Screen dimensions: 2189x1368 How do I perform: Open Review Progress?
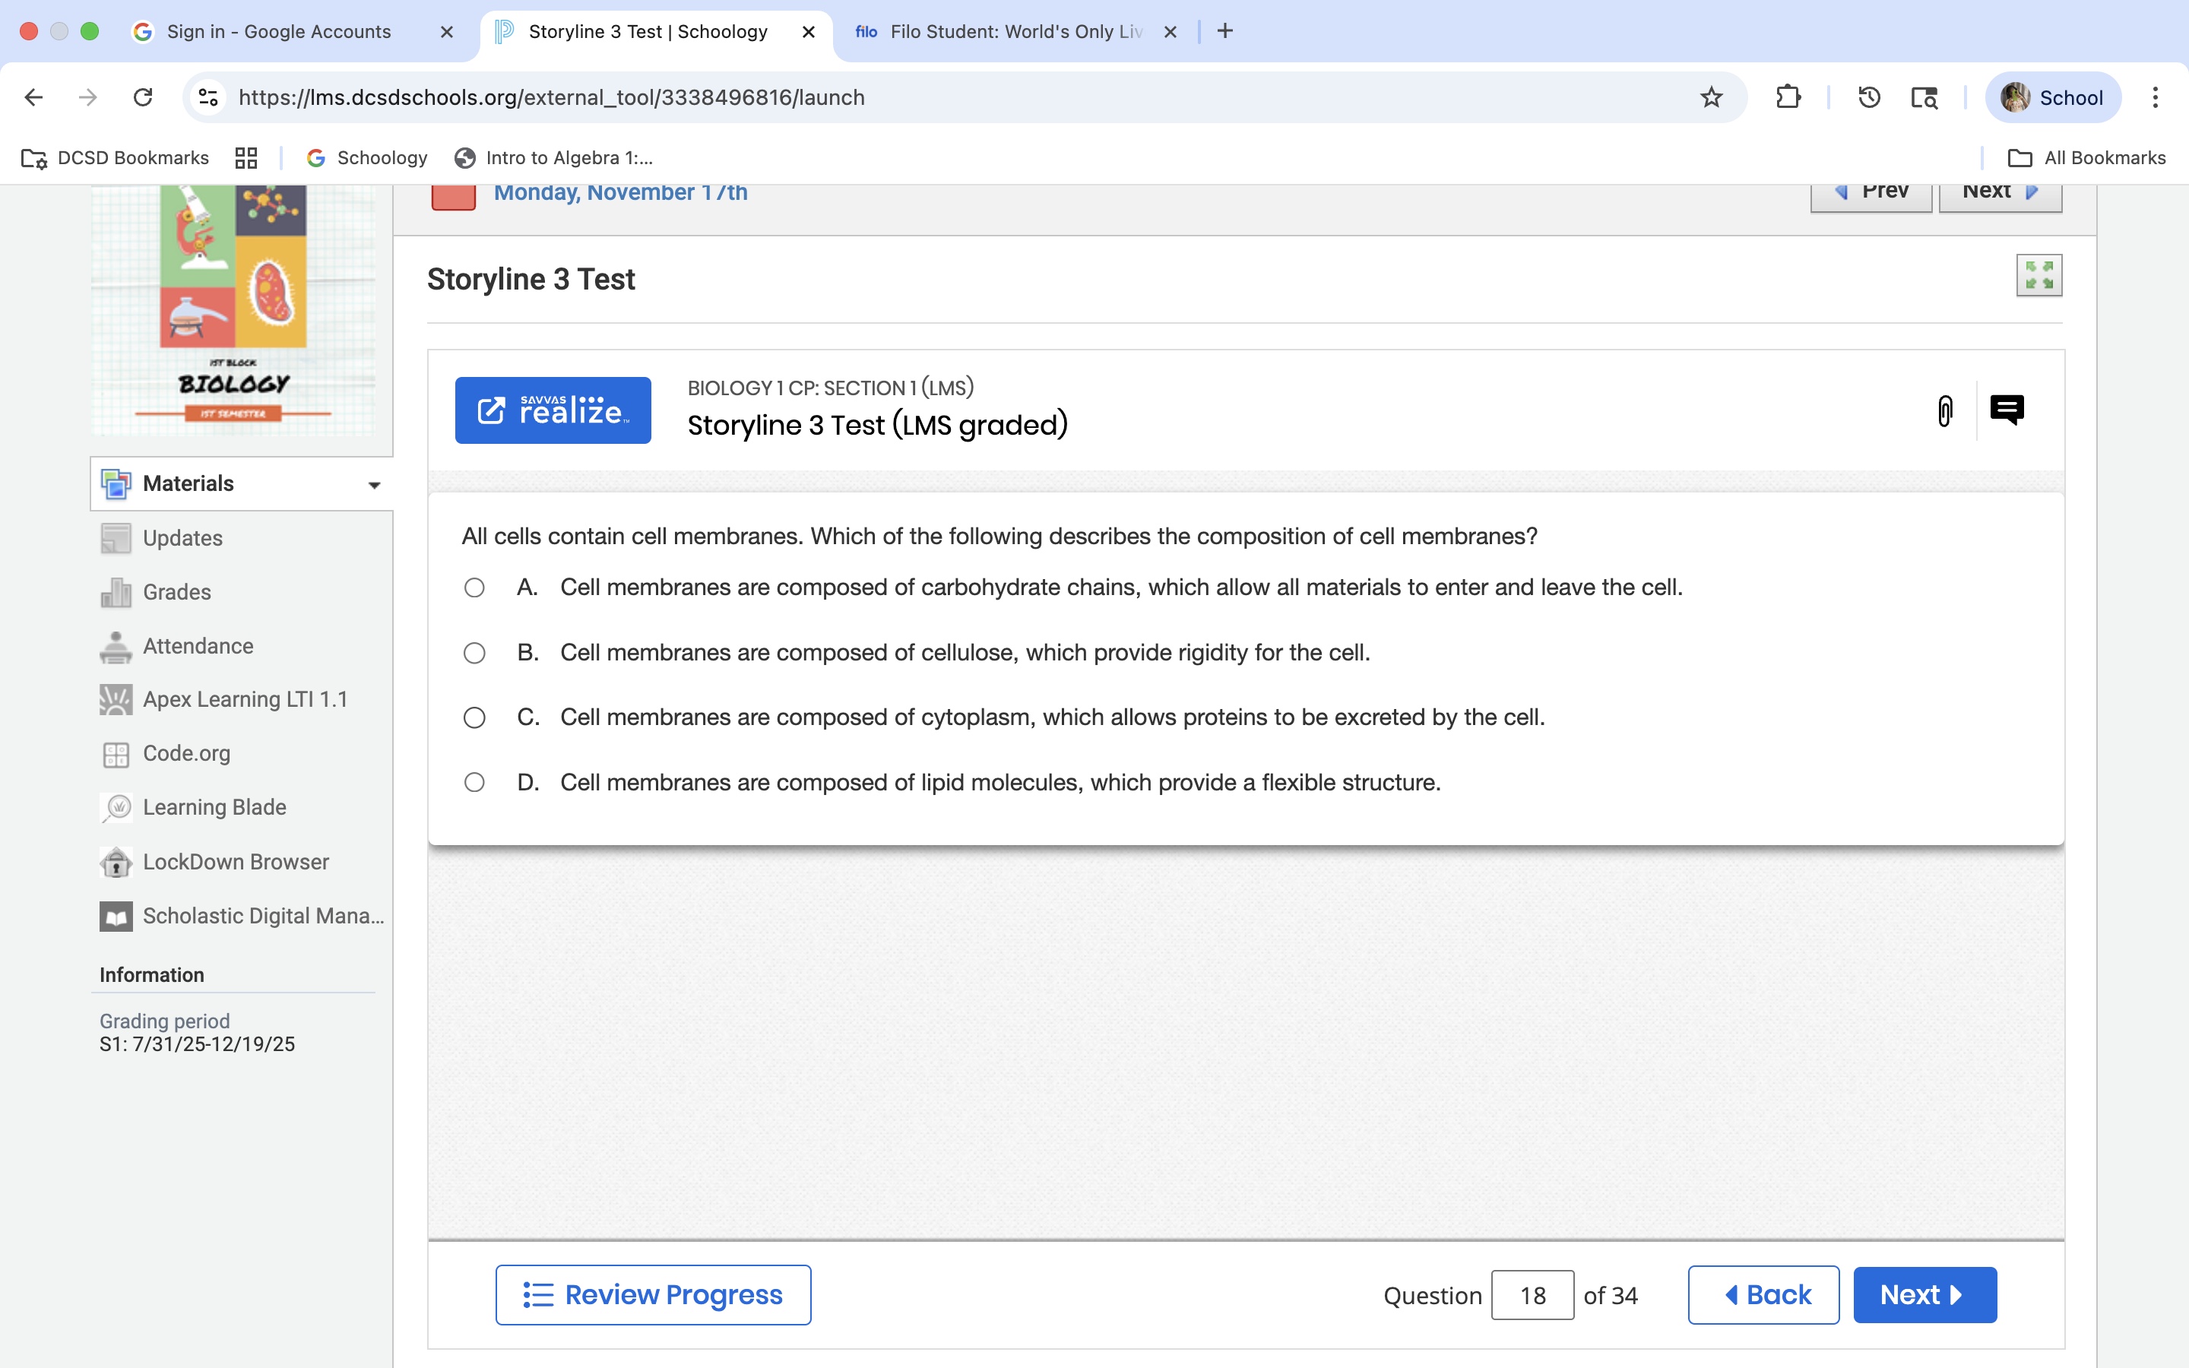point(653,1295)
